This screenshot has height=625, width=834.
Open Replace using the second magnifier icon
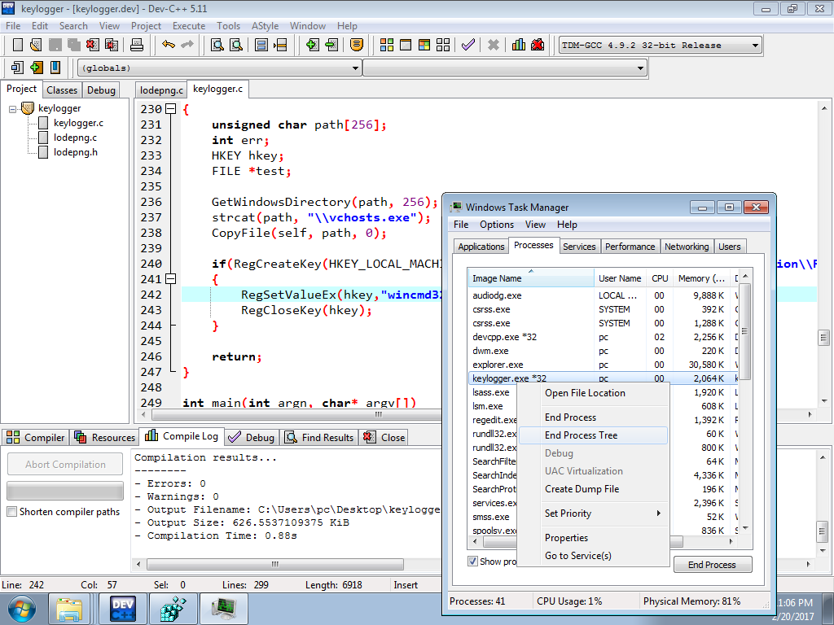(x=235, y=45)
